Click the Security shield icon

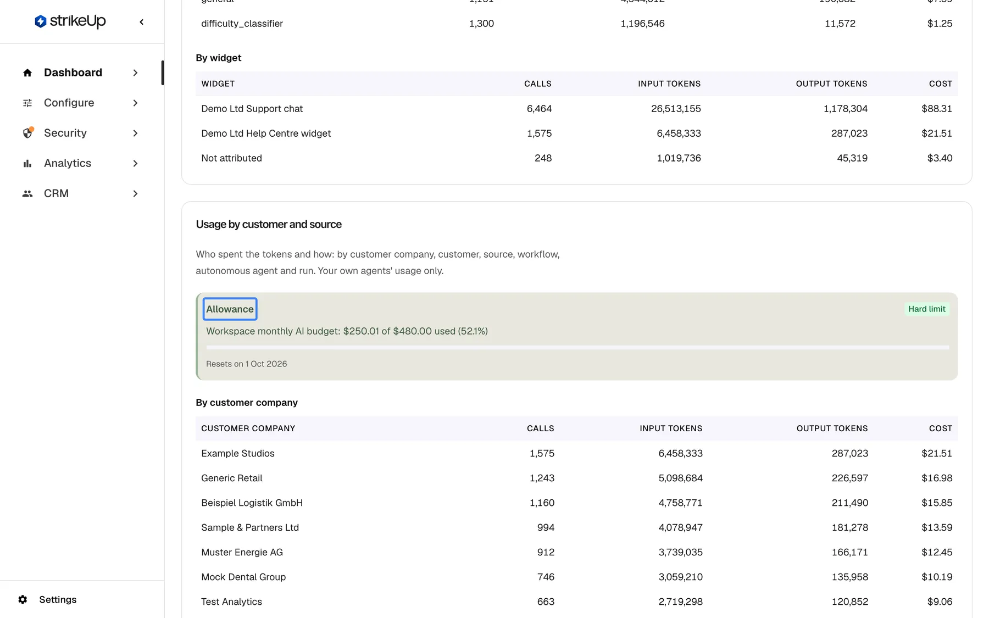(x=27, y=133)
